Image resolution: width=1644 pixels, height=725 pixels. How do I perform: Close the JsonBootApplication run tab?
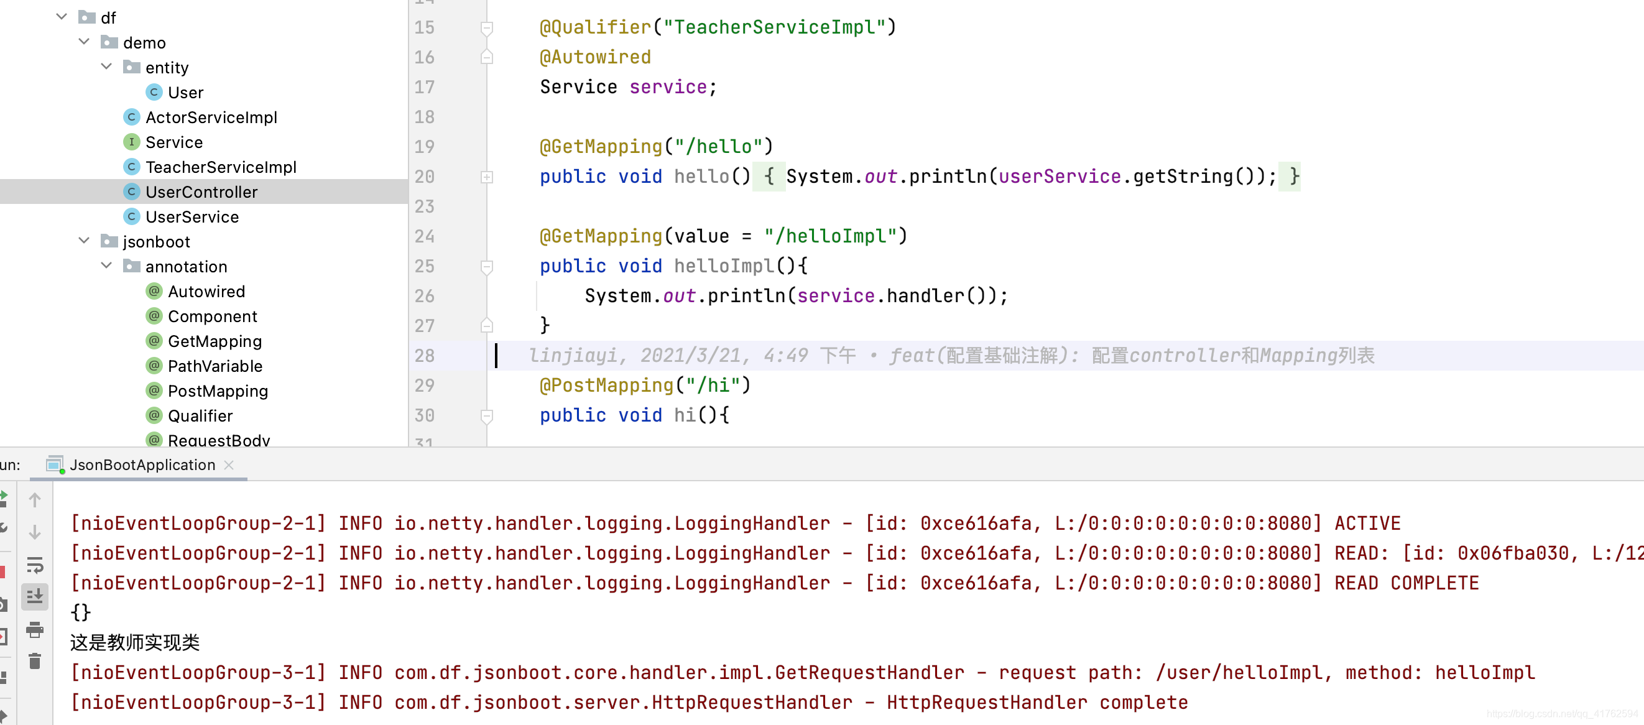coord(229,465)
